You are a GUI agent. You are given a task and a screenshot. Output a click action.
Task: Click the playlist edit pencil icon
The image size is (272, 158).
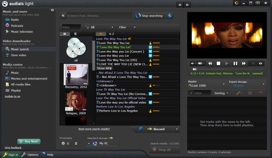pos(238,93)
